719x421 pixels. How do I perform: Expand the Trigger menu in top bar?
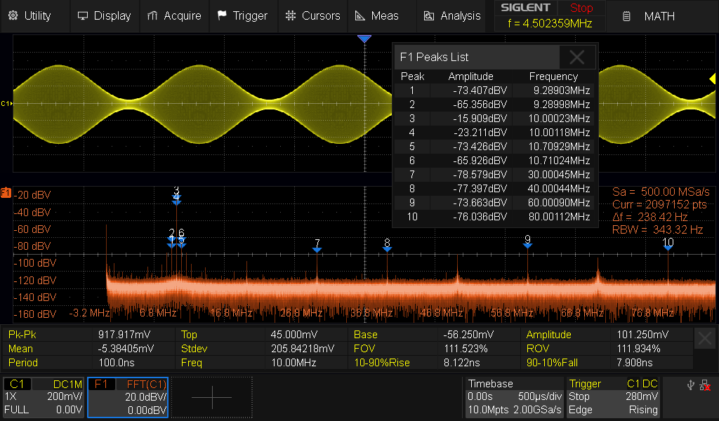242,16
